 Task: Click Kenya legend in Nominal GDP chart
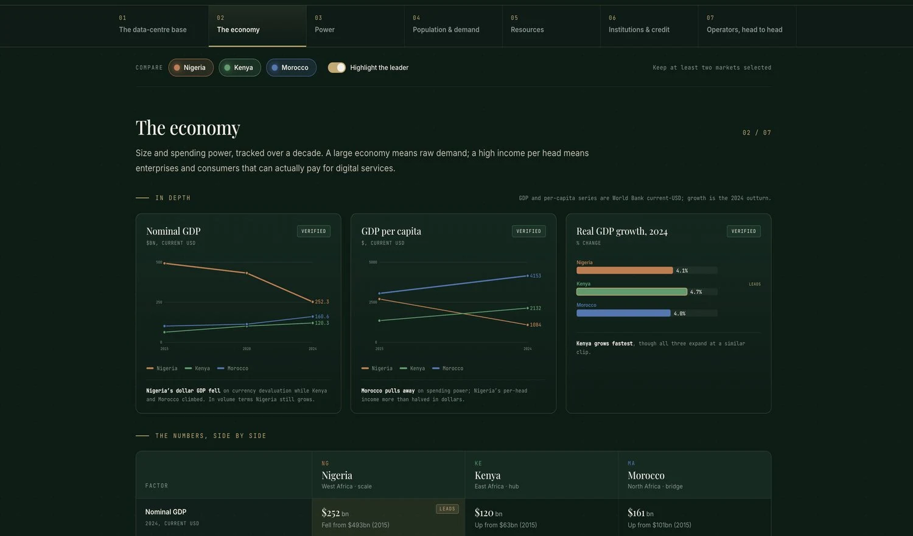[197, 368]
